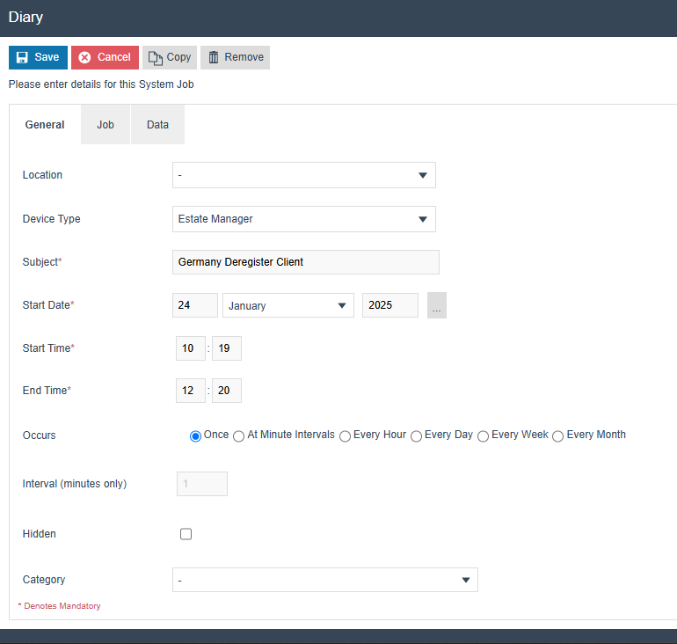Switch to the Job tab
Image resolution: width=677 pixels, height=644 pixels.
point(106,125)
